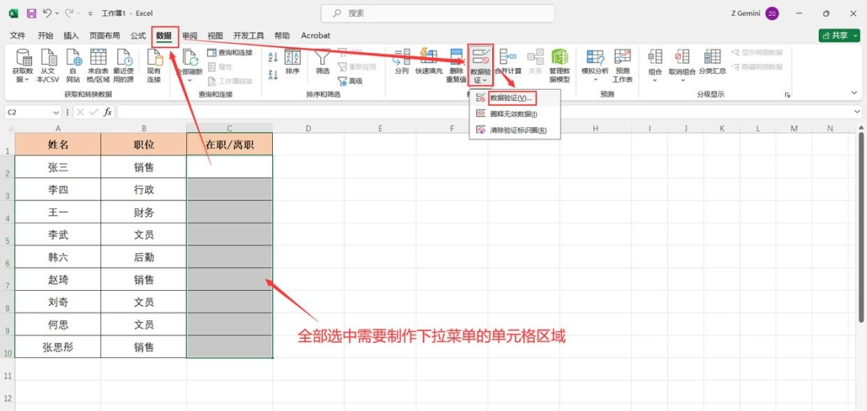Click 来自表格/区域 icon

(x=99, y=57)
